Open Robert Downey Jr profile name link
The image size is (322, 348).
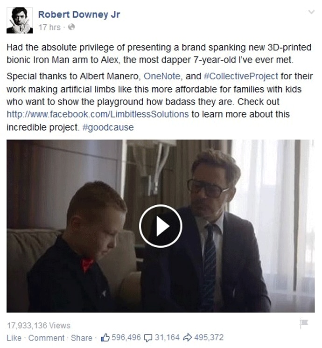pyautogui.click(x=79, y=14)
